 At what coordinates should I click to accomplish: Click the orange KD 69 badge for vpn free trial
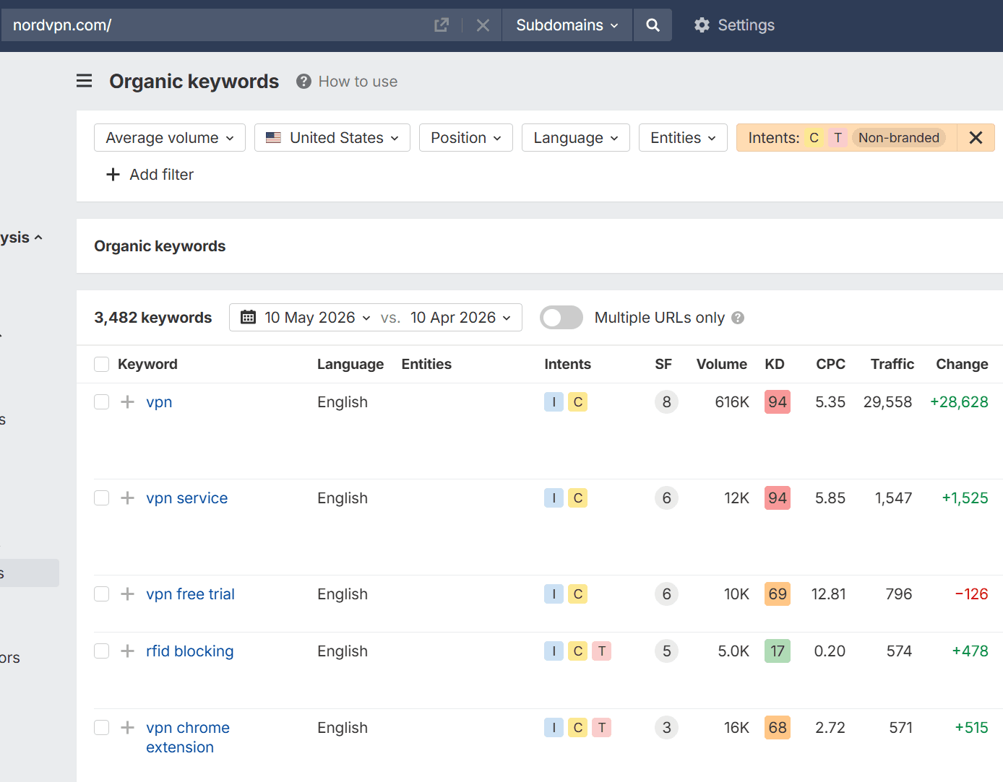pos(778,594)
